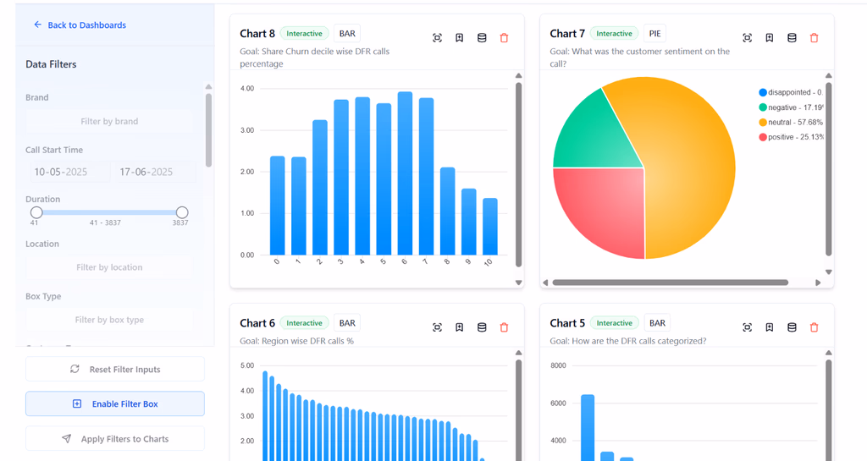
Task: Click negative legend green swatch
Action: [763, 107]
